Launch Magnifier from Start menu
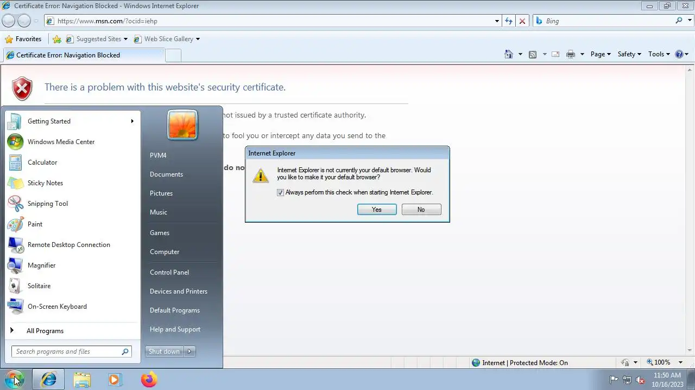Viewport: 695px width, 390px height. (72, 265)
